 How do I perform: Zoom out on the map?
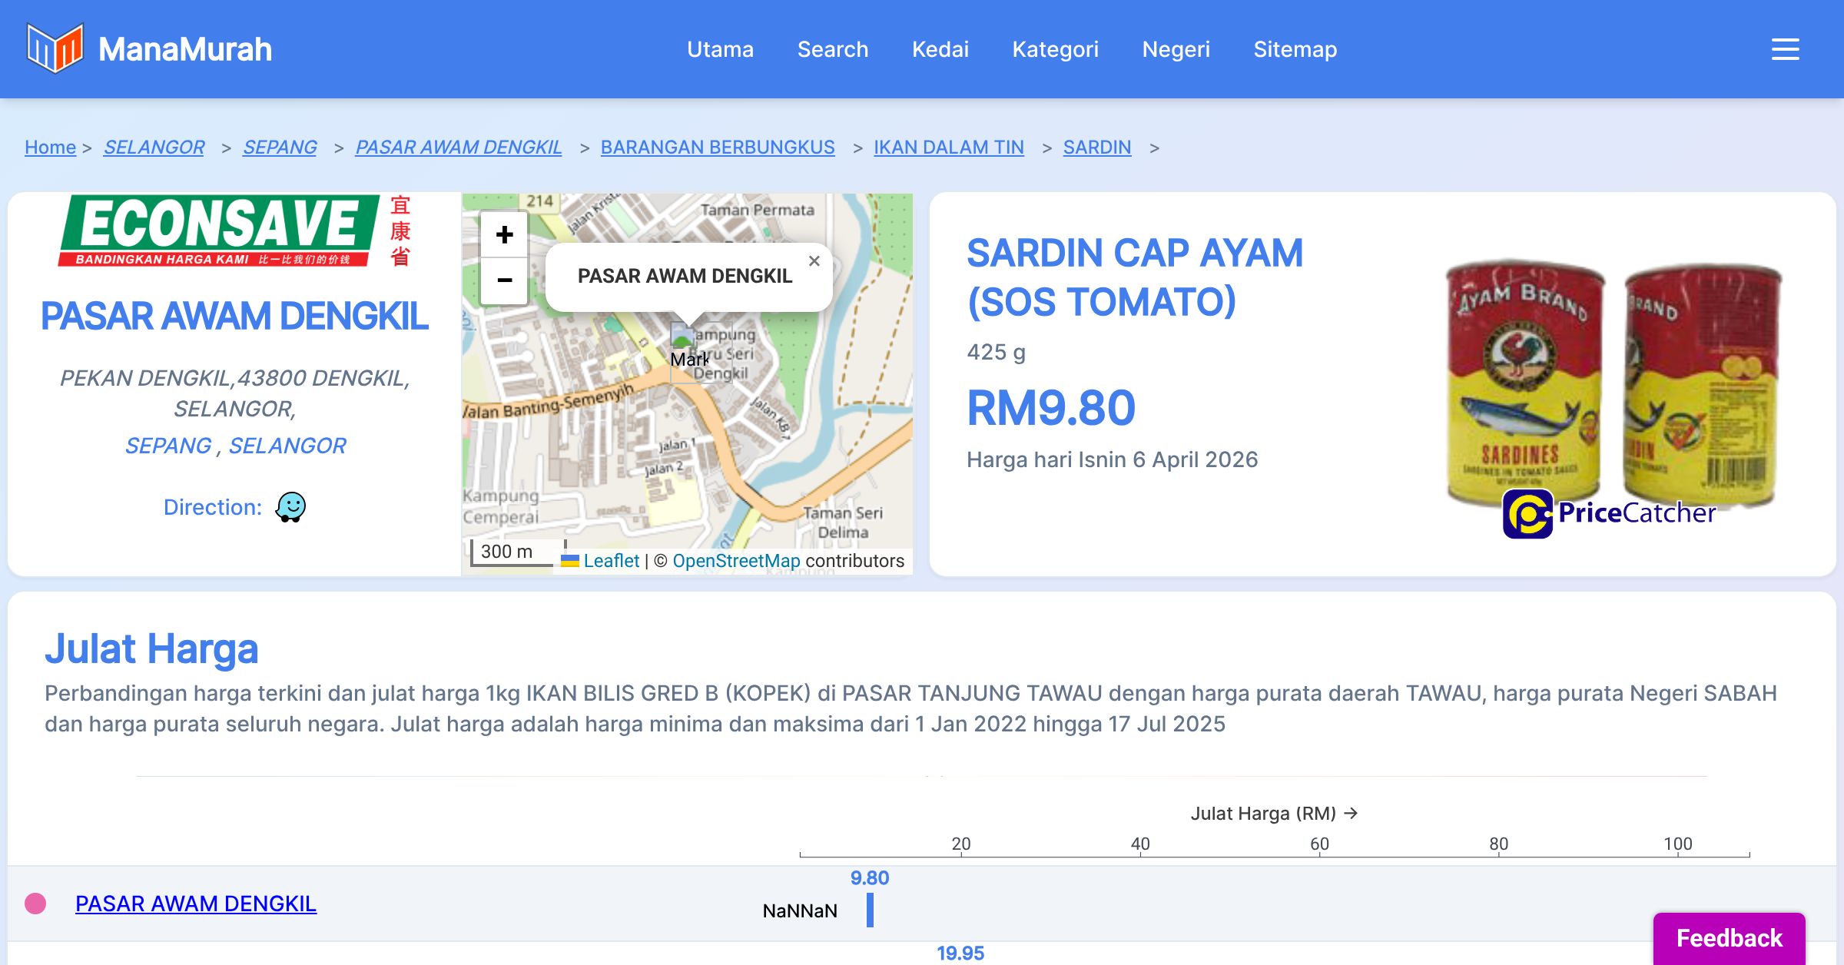(504, 280)
